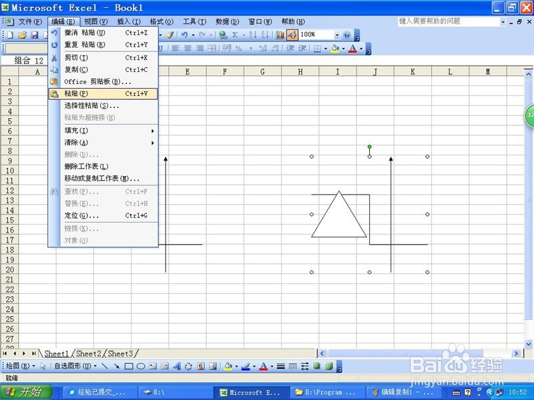
Task: Click the Name Box showing 组合 12
Action: coord(25,61)
